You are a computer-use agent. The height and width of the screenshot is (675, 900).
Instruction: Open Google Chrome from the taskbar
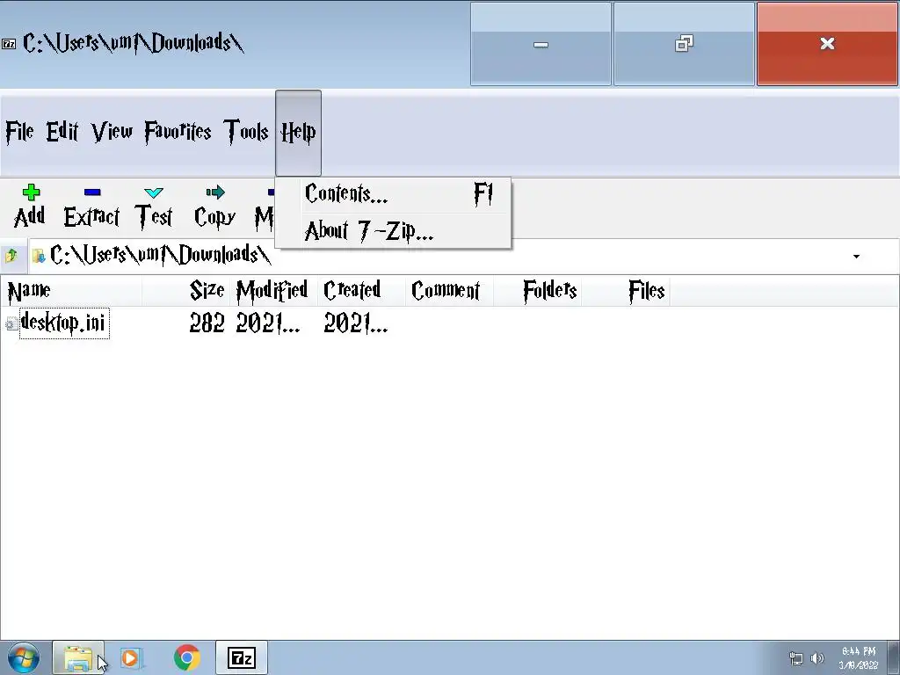[186, 657]
